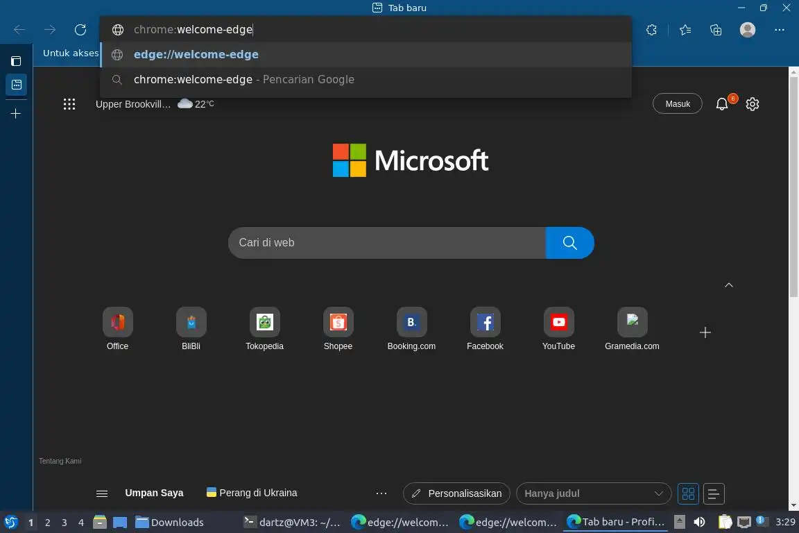799x533 pixels.
Task: Open Downloads folder from taskbar
Action: (170, 523)
